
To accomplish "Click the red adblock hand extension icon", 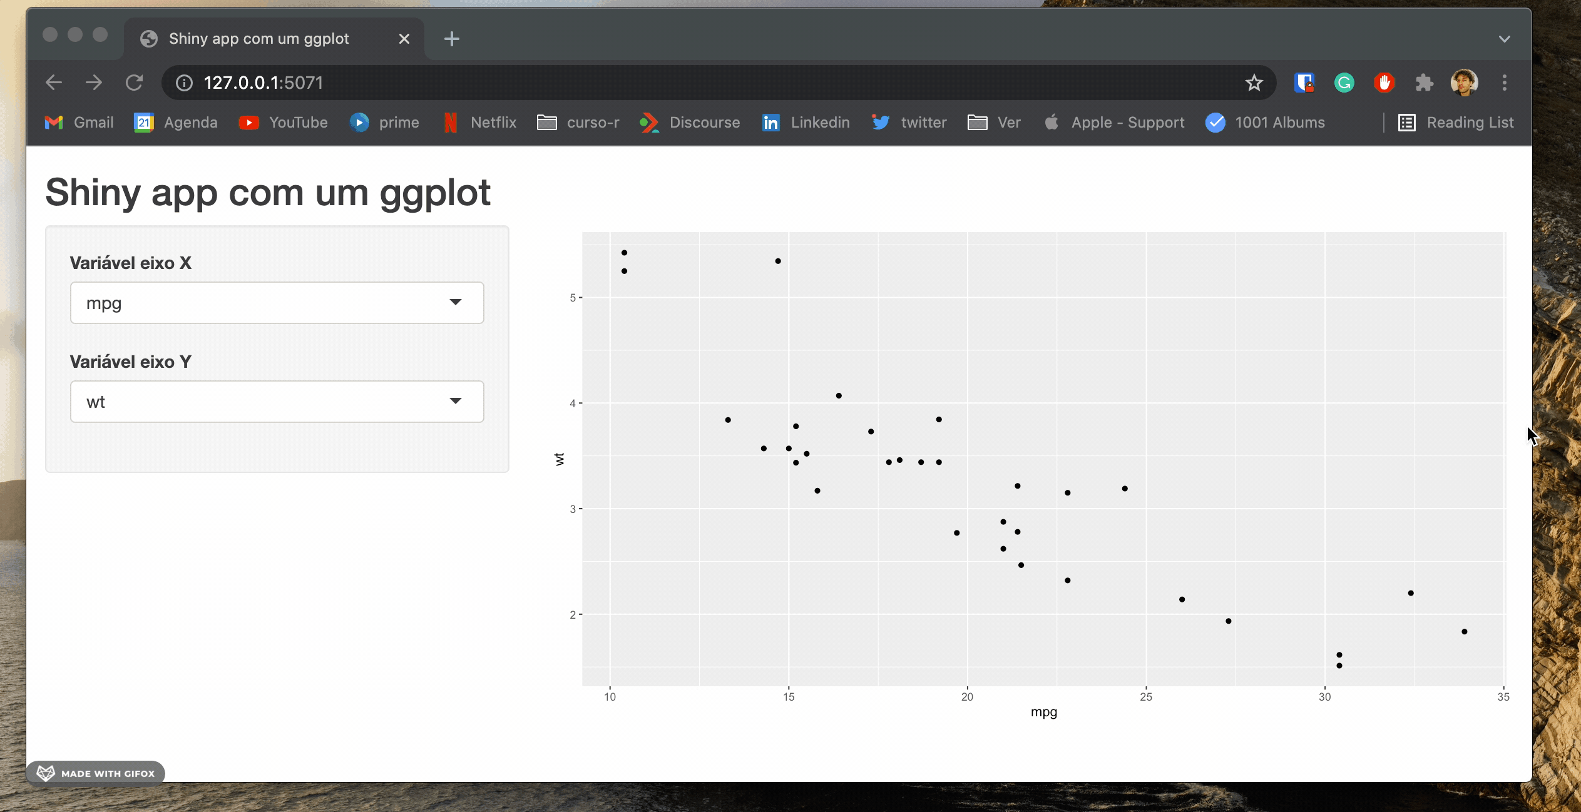I will 1384,83.
